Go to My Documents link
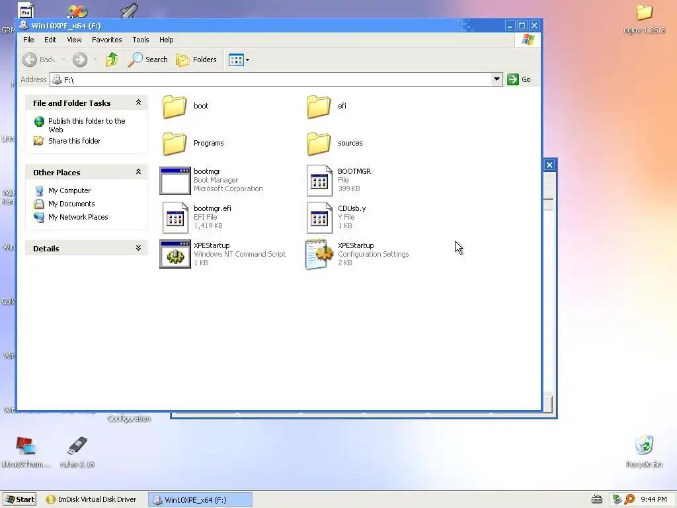 pyautogui.click(x=71, y=204)
